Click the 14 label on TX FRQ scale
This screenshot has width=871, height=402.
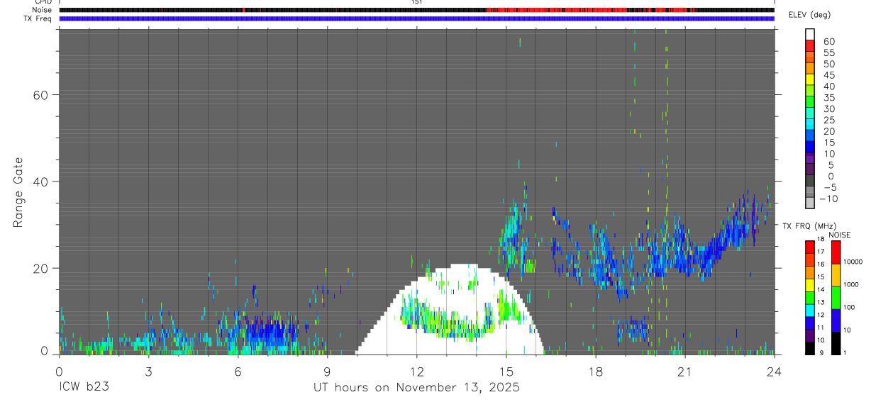821,290
